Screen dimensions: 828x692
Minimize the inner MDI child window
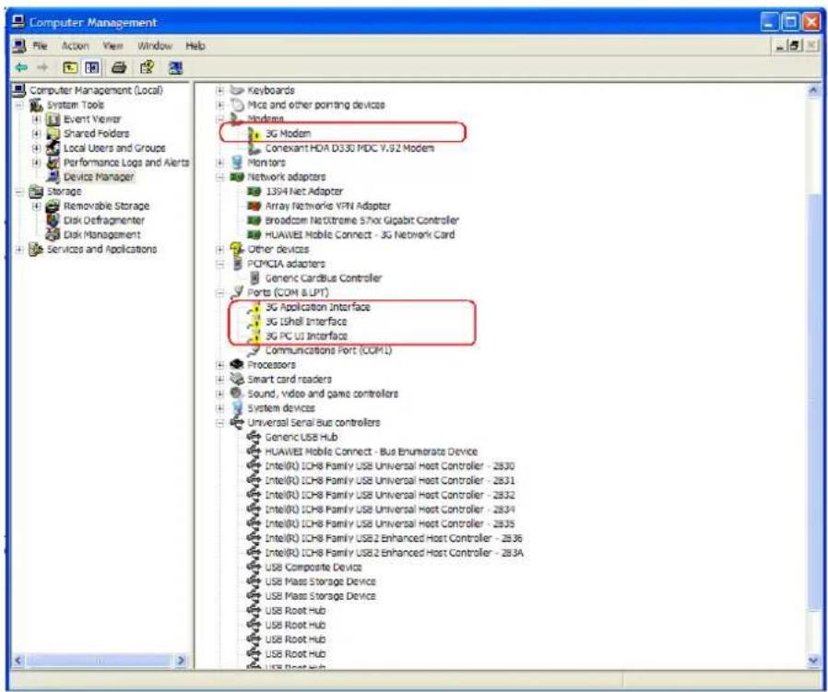(x=780, y=46)
